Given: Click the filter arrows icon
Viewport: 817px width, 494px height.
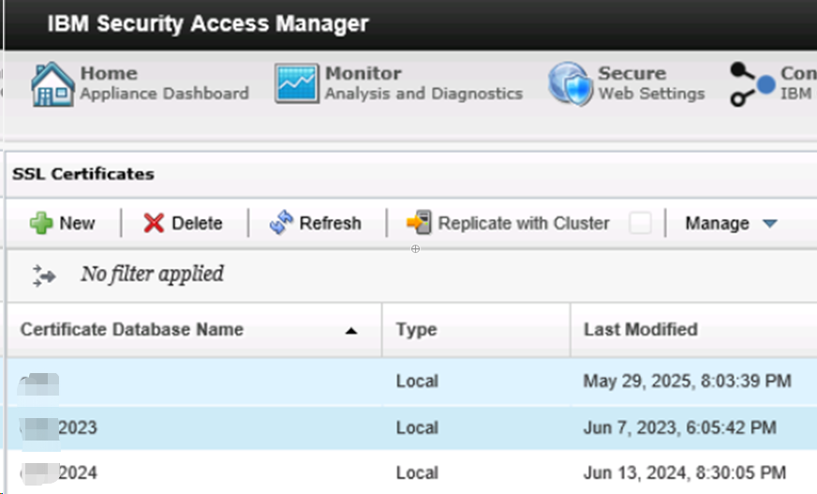Looking at the screenshot, I should pyautogui.click(x=44, y=276).
